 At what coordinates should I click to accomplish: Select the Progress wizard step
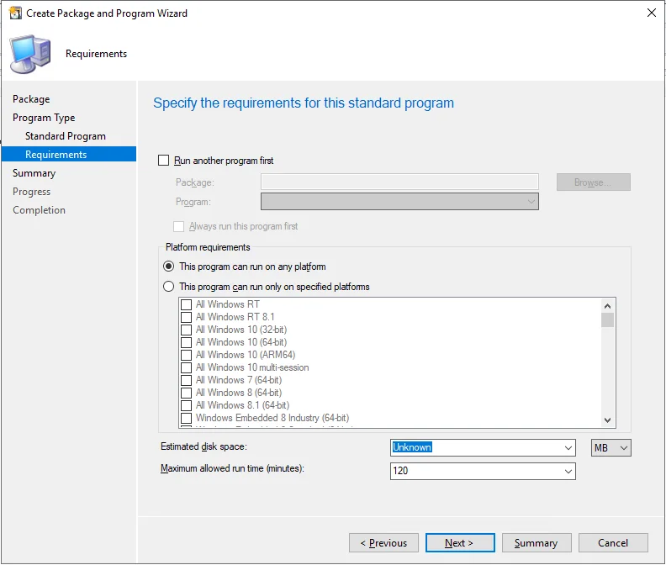coord(31,192)
